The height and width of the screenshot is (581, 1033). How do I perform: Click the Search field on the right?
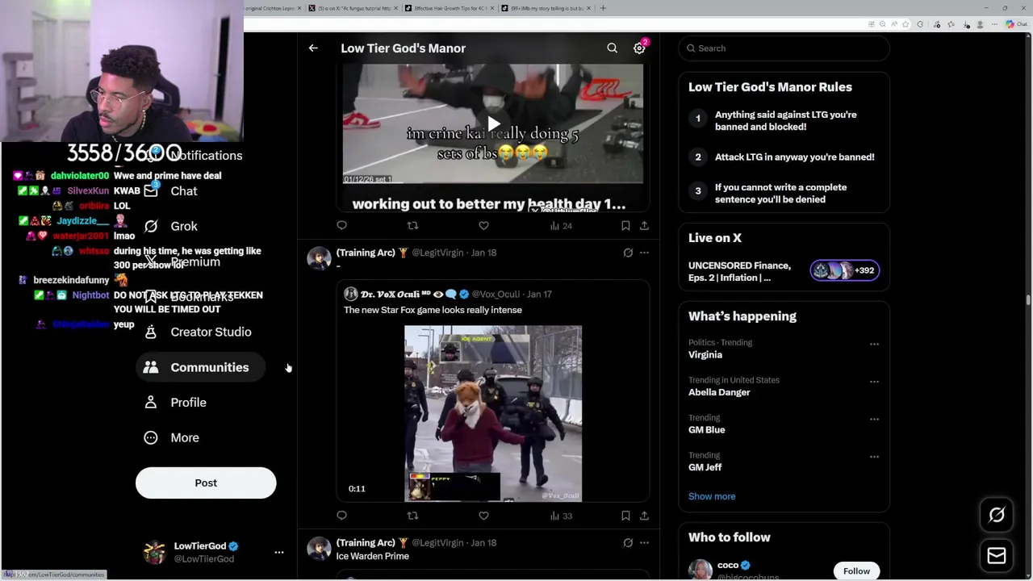pyautogui.click(x=784, y=48)
